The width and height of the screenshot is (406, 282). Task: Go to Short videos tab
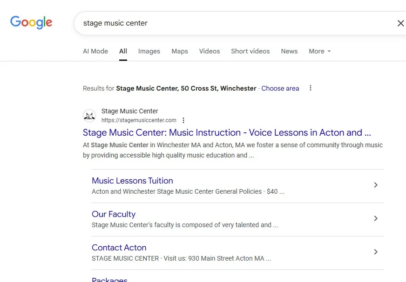click(250, 51)
